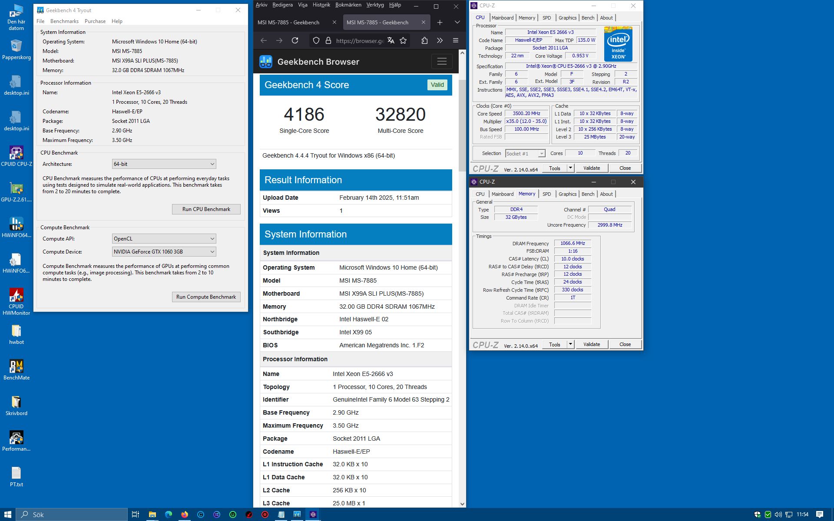Open the hwbot folder on desktop
This screenshot has height=521, width=834.
tap(17, 334)
